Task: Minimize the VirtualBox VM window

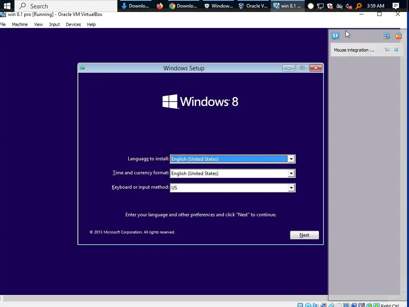Action: click(361, 14)
